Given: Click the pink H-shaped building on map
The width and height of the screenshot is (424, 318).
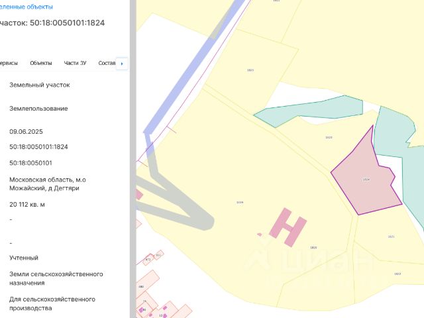Looking at the screenshot, I should coord(288,227).
